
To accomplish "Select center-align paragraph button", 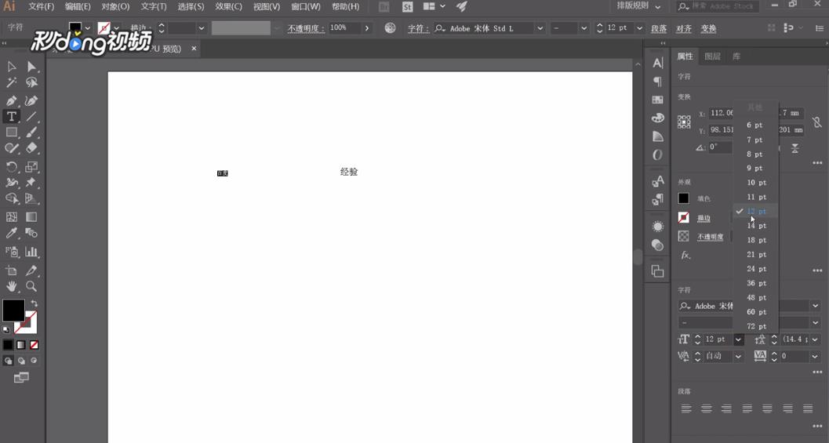I will coord(707,409).
